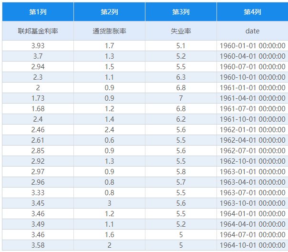The image size is (288, 252).
Task: Select the 第1列 column header
Action: (38, 12)
